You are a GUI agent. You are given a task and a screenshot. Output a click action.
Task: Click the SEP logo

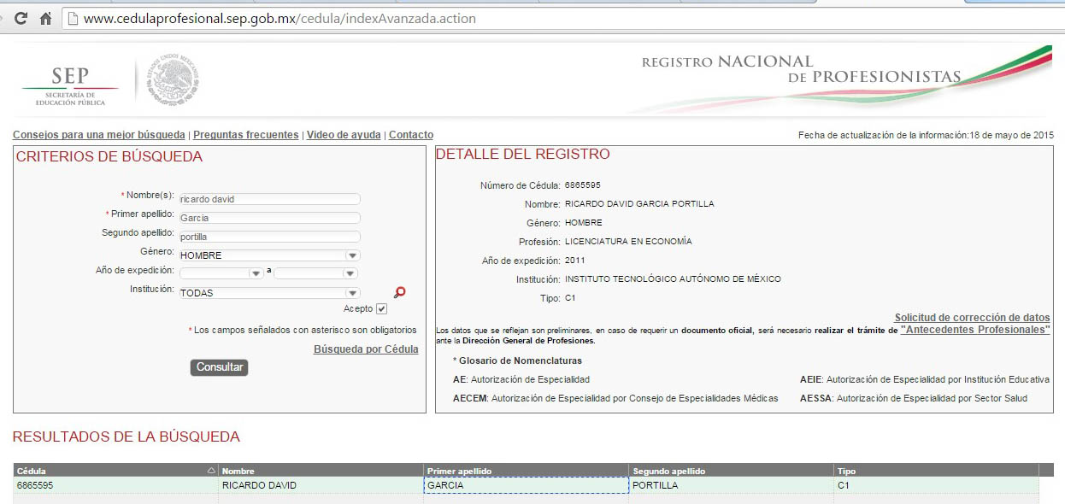tap(70, 85)
